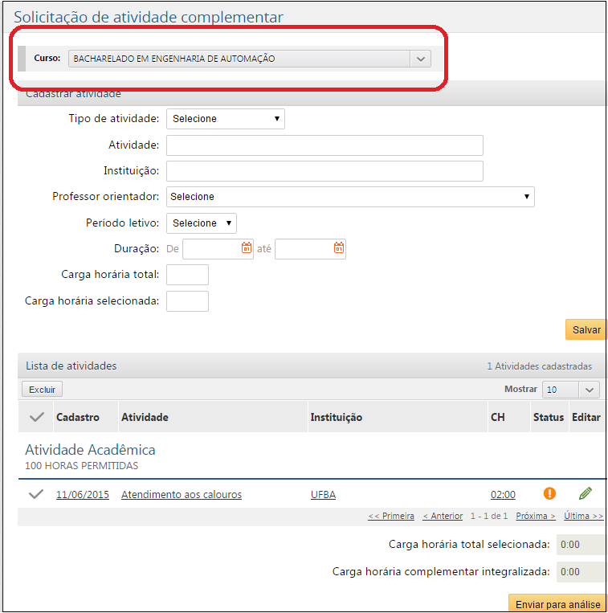The image size is (608, 613).
Task: Open the Atendimento aos calouros link
Action: coord(181,495)
